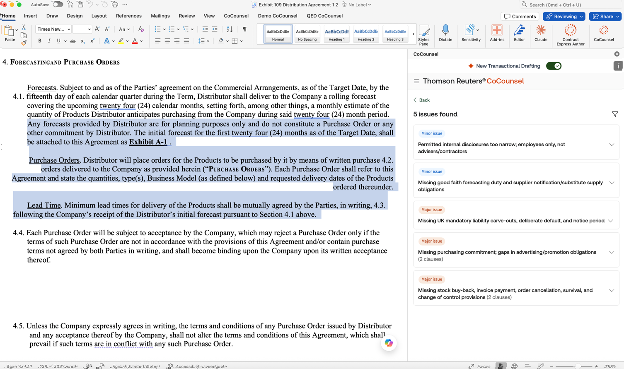Launch the Claude add-in

[541, 33]
